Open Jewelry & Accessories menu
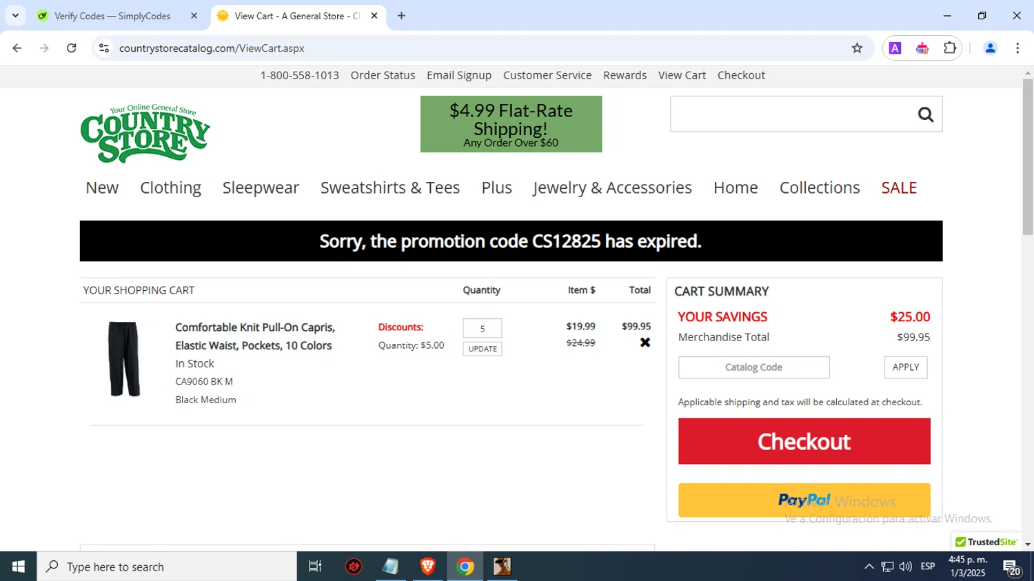Screen dimensions: 1034x581 click(612, 187)
